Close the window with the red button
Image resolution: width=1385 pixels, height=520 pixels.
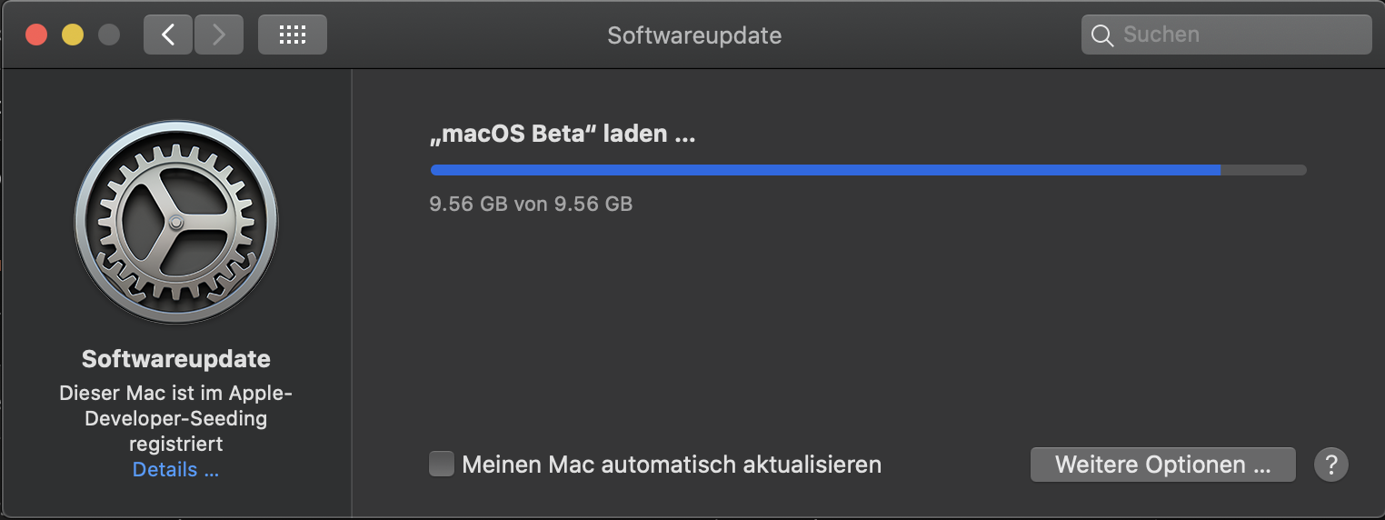36,35
